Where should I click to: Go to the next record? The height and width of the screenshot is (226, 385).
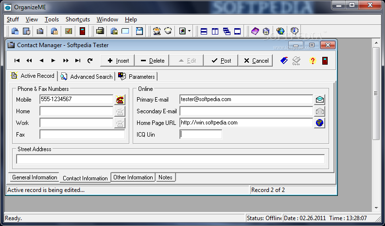coord(53,61)
